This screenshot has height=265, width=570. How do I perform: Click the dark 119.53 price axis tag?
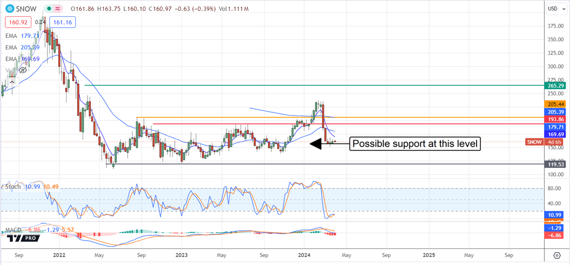click(x=556, y=164)
